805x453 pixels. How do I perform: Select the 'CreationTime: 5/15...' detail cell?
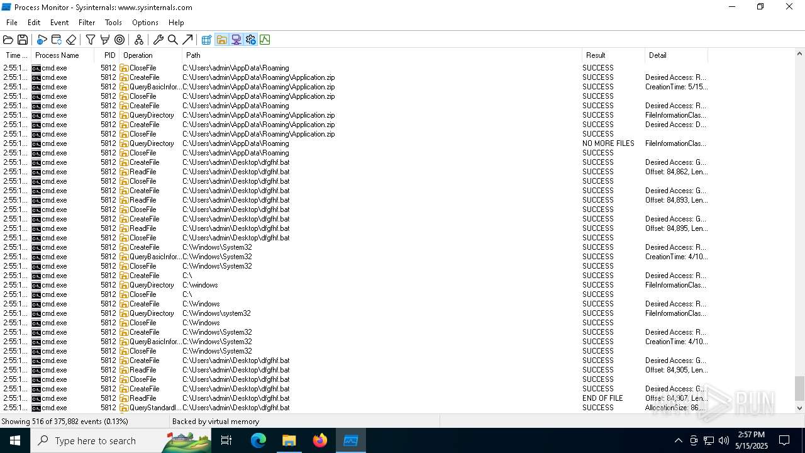[x=676, y=87]
